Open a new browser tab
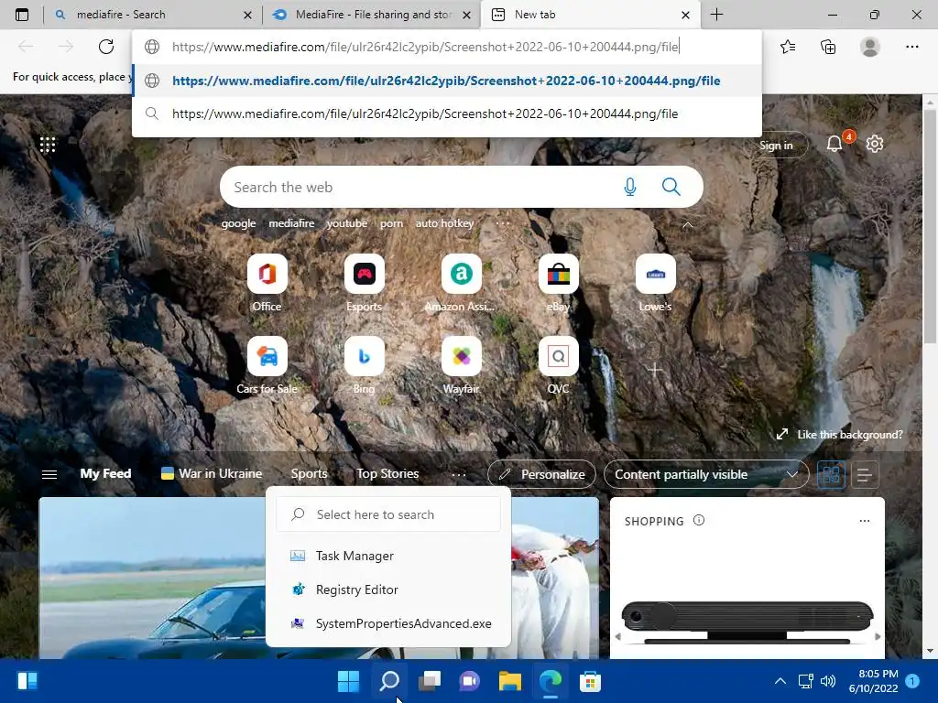The width and height of the screenshot is (938, 703). coord(716,15)
